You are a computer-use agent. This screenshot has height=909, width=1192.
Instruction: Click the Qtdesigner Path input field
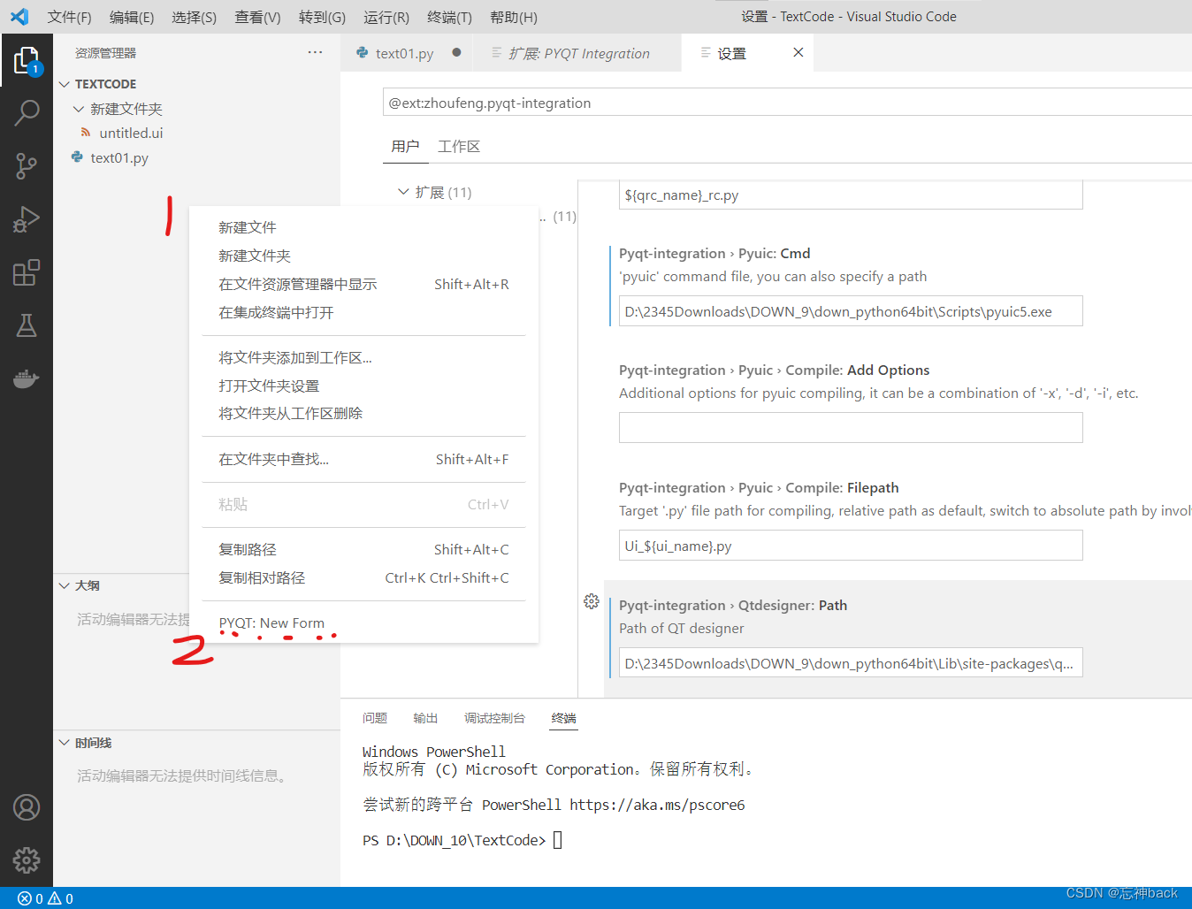pyautogui.click(x=851, y=663)
